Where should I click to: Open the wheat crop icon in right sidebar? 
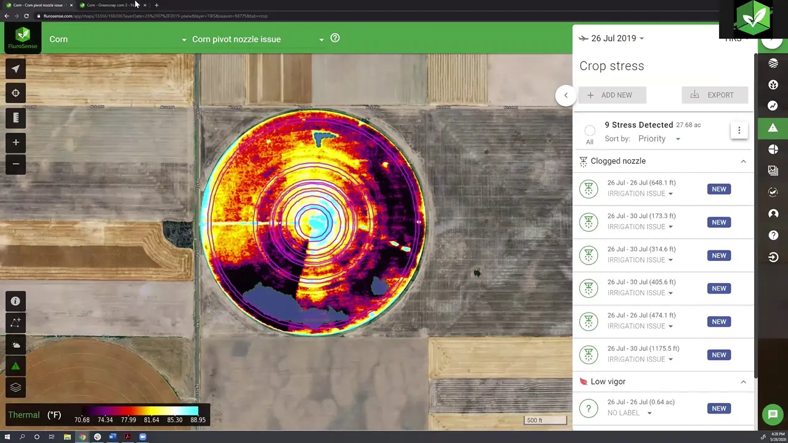tap(773, 84)
